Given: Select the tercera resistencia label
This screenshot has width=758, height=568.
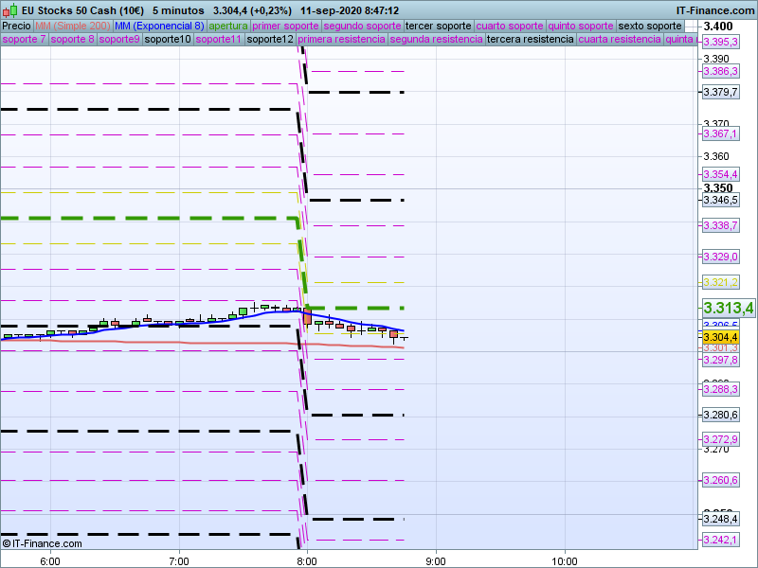Looking at the screenshot, I should [x=530, y=40].
